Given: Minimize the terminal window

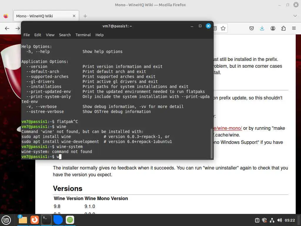Looking at the screenshot, I should tap(192, 26).
